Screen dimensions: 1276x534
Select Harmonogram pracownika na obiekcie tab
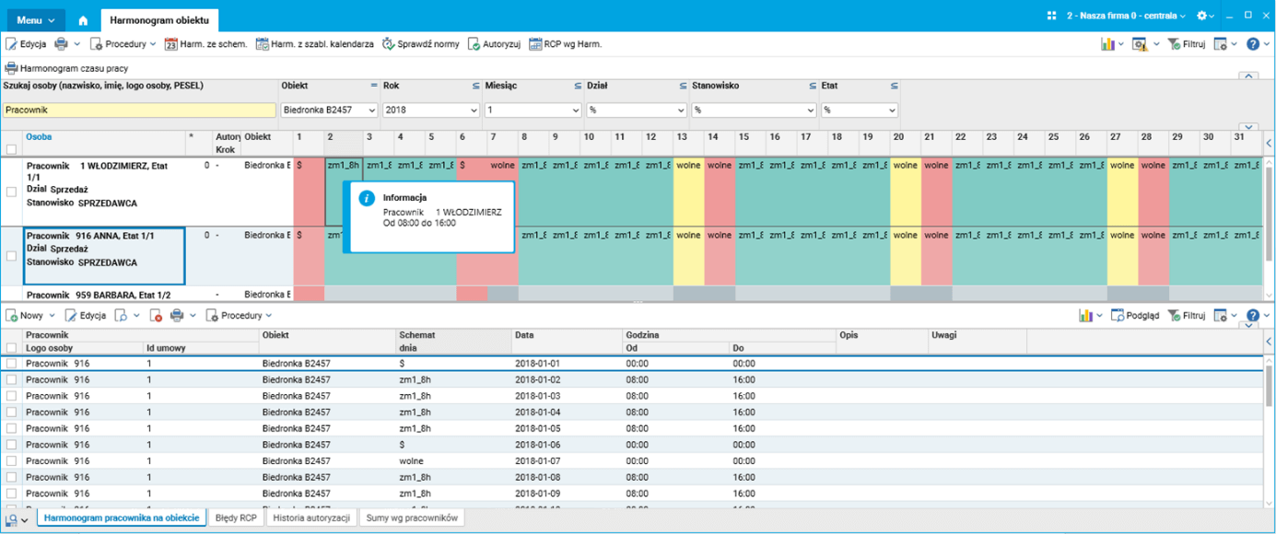click(122, 517)
